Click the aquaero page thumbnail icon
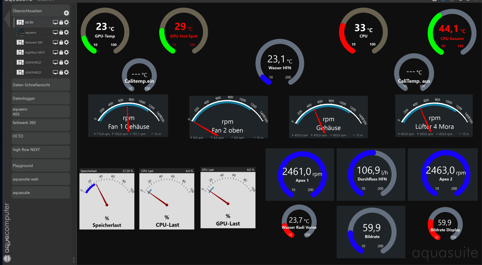Image resolution: width=482 pixels, height=265 pixels. [x=20, y=32]
